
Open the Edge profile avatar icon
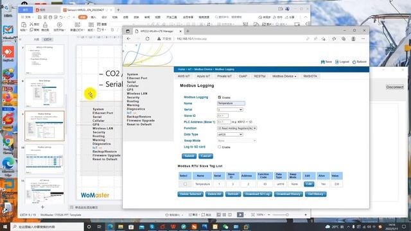(x=353, y=38)
